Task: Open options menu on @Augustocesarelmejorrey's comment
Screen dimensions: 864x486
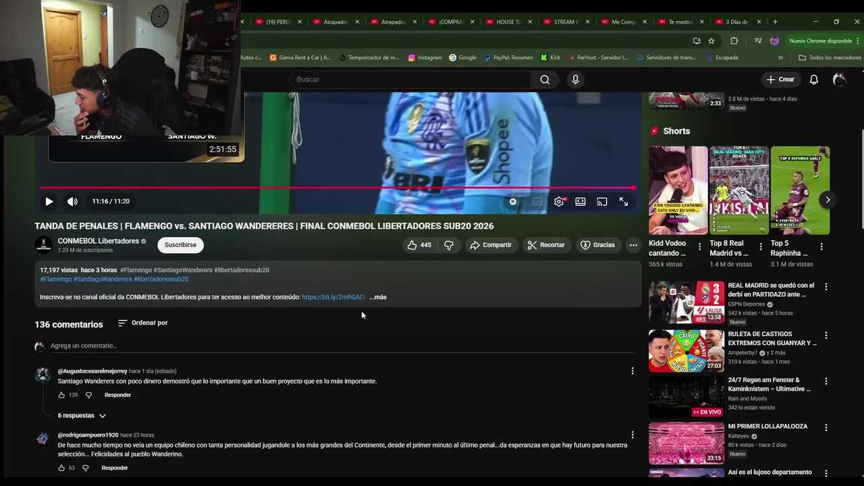Action: point(632,371)
